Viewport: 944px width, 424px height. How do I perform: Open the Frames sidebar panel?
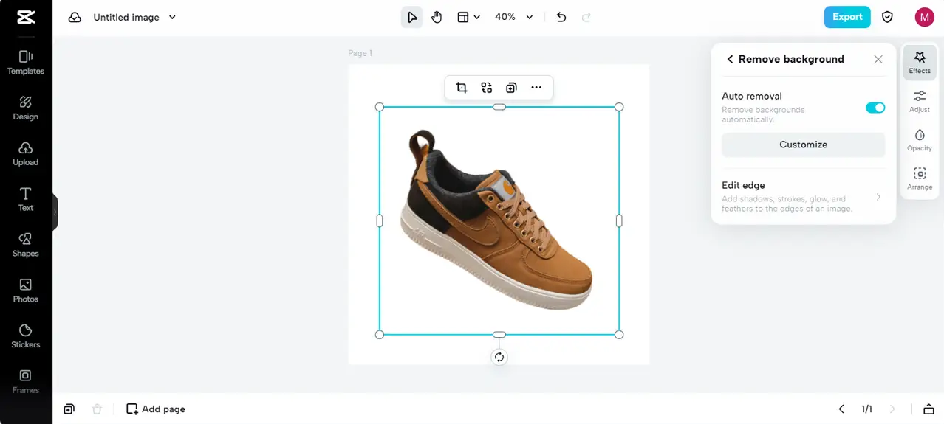26,381
